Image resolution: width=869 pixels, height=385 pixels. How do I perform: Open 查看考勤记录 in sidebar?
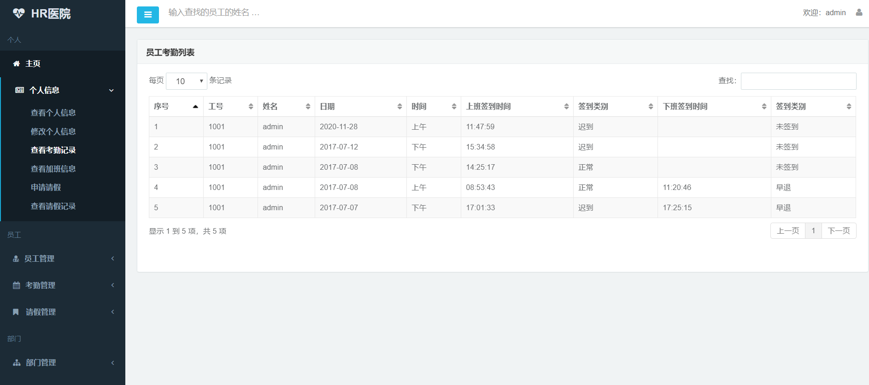coord(53,150)
